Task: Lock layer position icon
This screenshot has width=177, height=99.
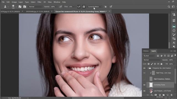Action: [x=155, y=64]
